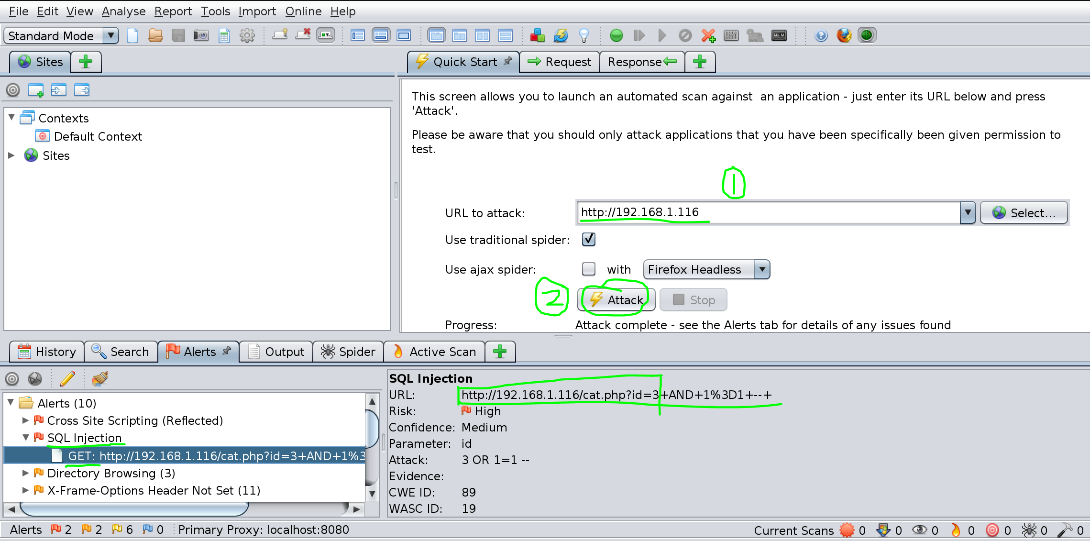Enable the Use ajax spider checkbox

point(588,269)
